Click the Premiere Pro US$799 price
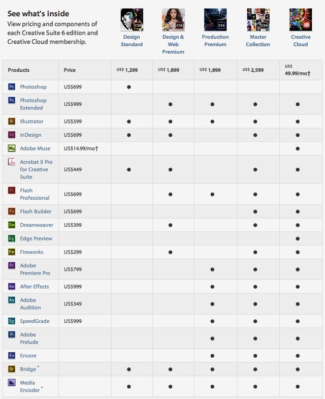Viewport: 325px width, 399px height. click(x=73, y=269)
